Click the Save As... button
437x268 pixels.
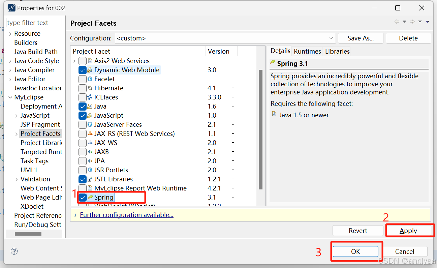[x=361, y=38]
